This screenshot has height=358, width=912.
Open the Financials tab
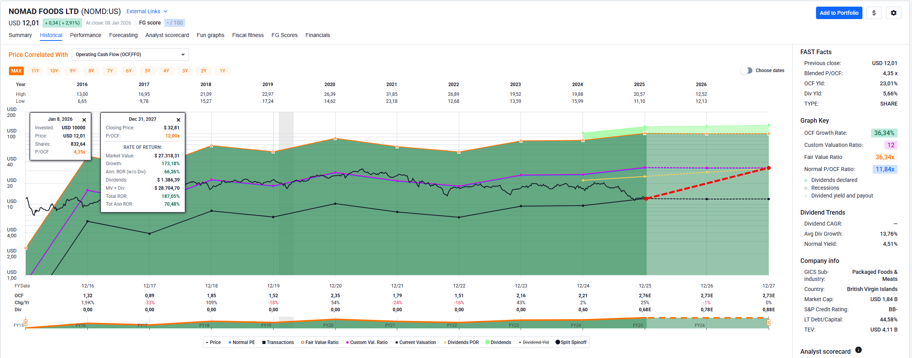click(x=317, y=35)
